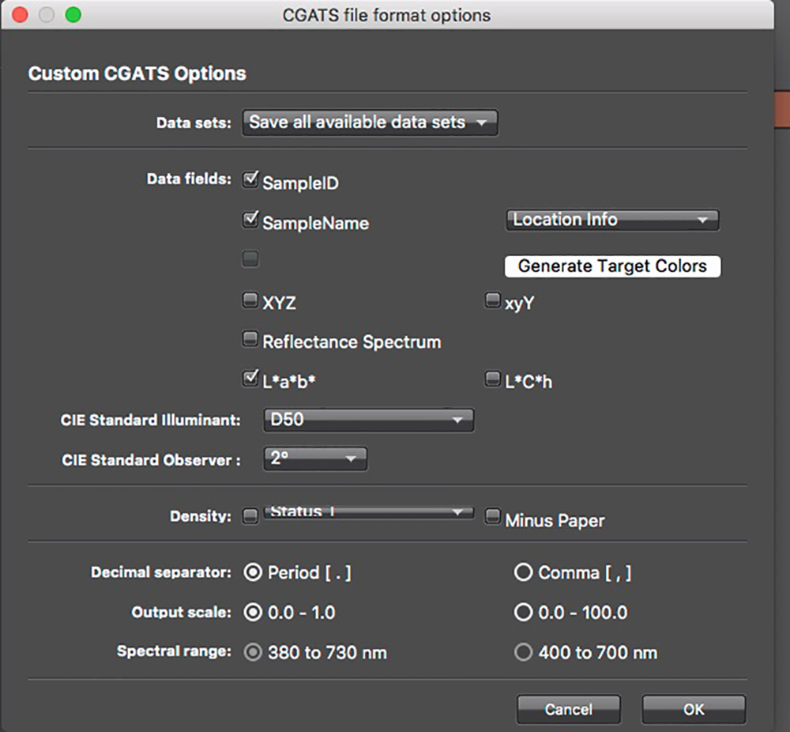The image size is (790, 732).
Task: Expand the Location Info dropdown
Action: (x=611, y=221)
